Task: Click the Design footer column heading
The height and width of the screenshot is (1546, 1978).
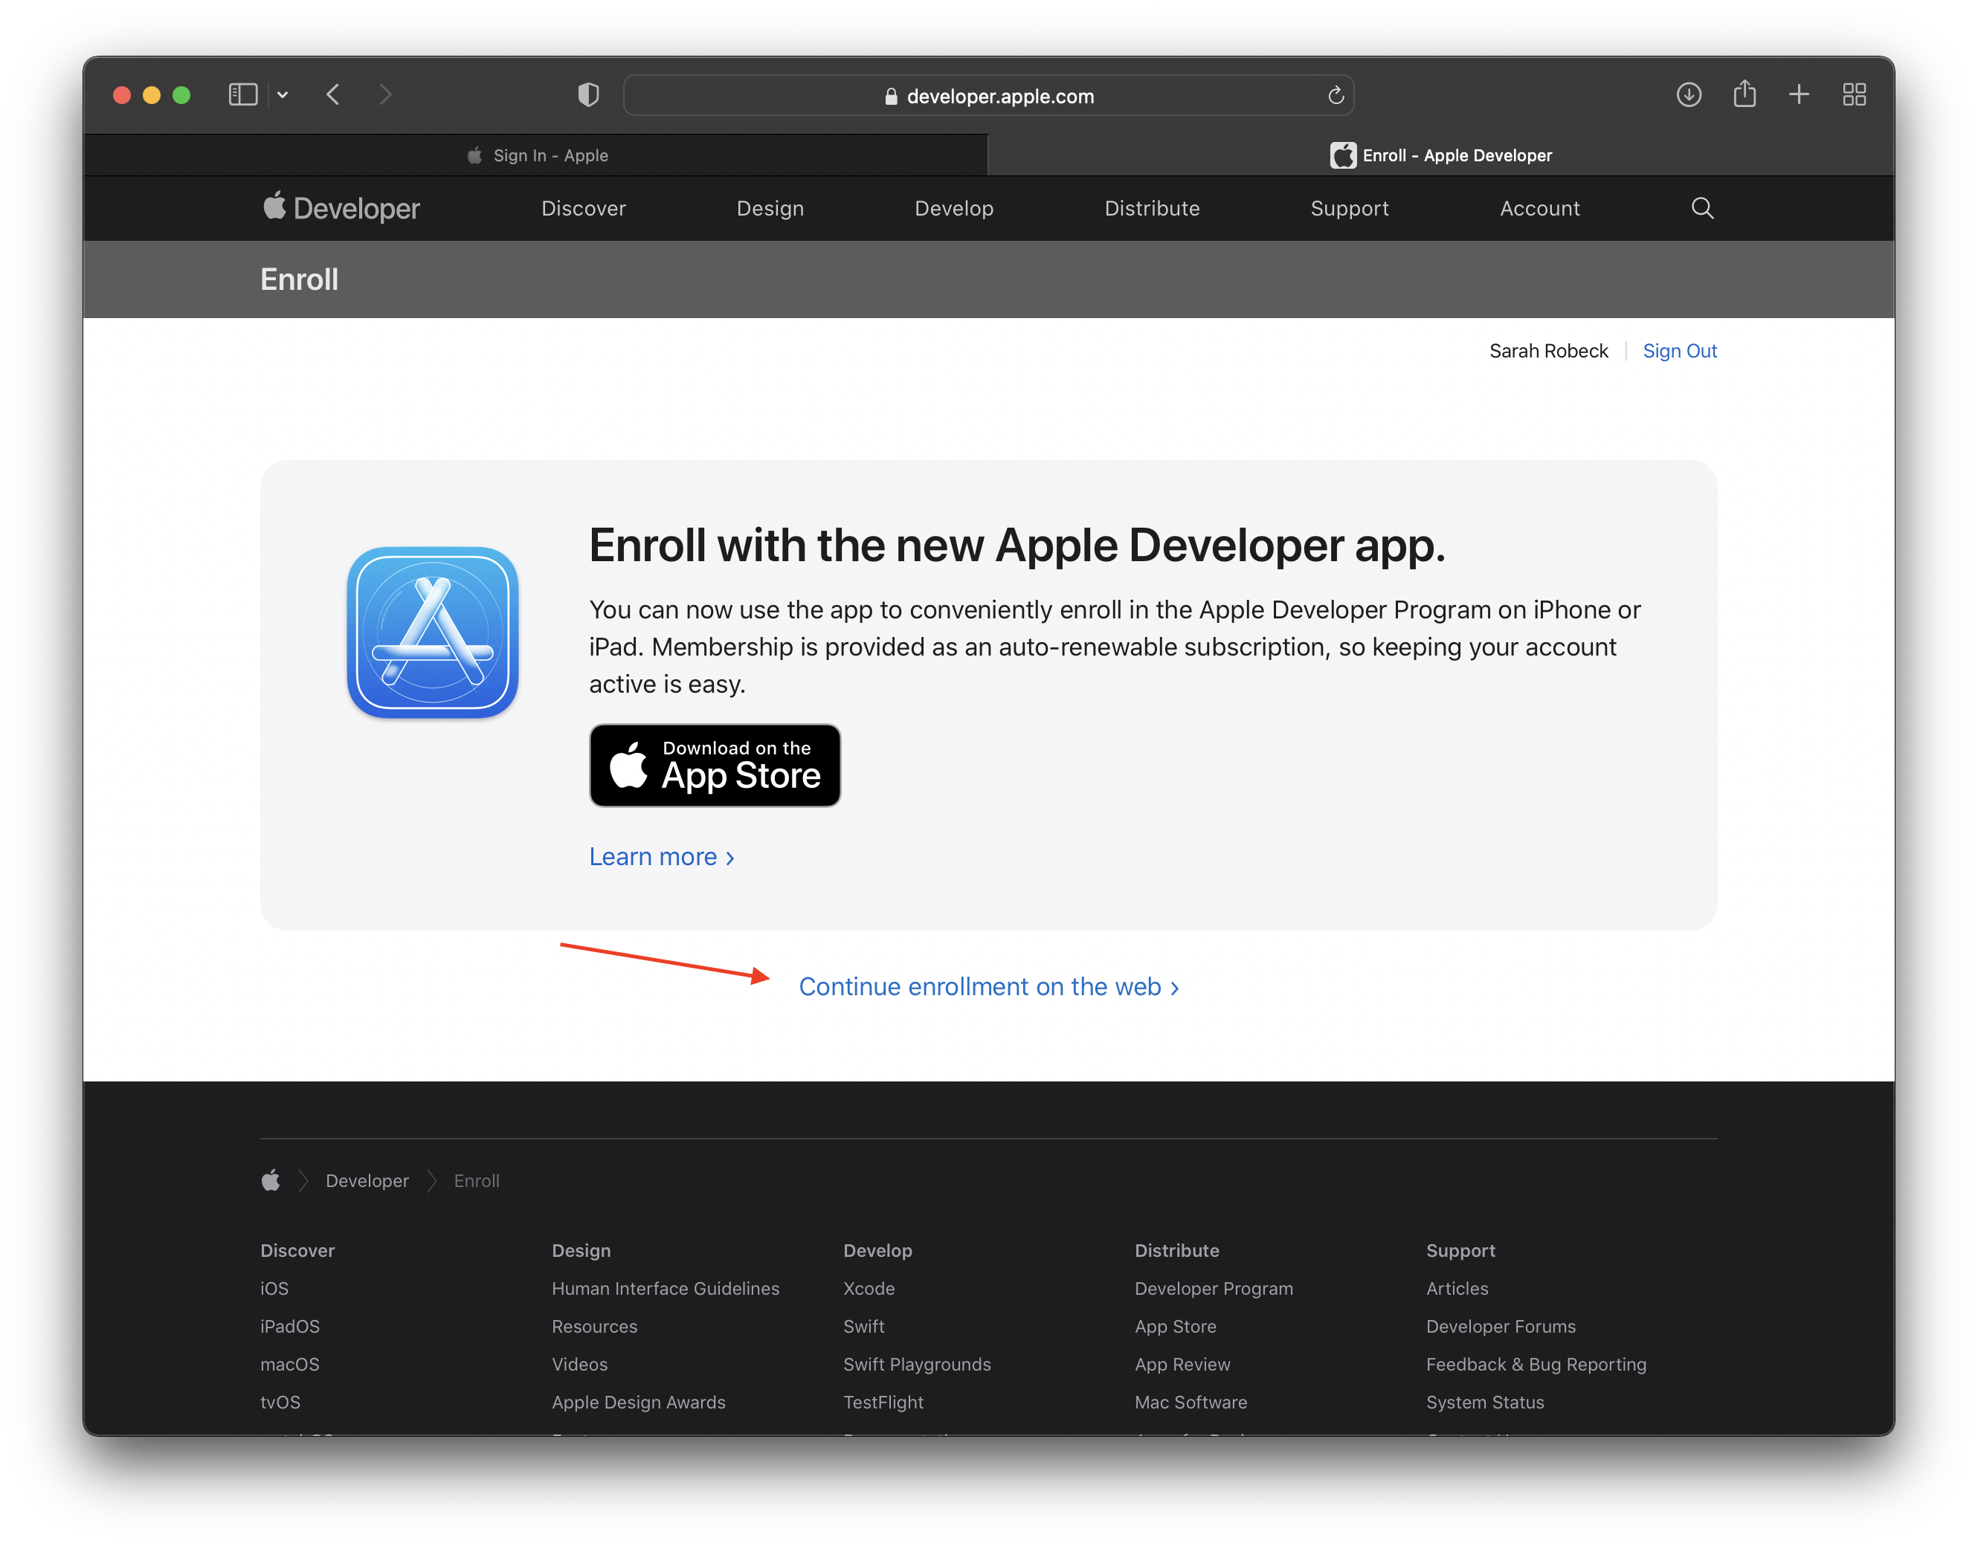Action: pos(582,1251)
